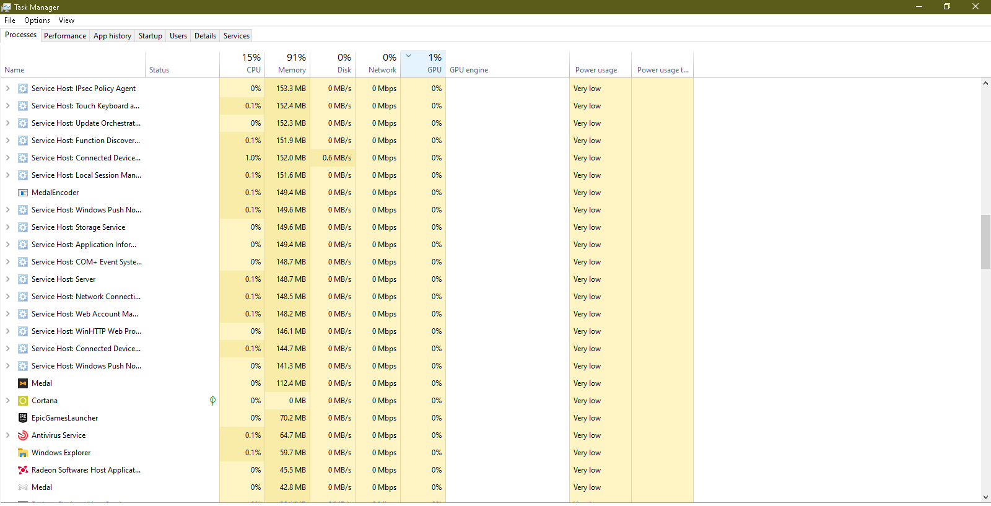Click the Power usage trend column header
Viewport: 991px width, 506px height.
click(662, 64)
